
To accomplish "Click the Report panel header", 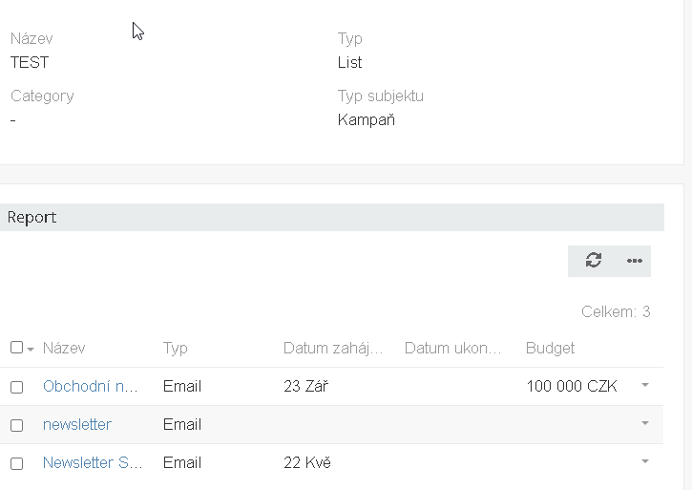I will pyautogui.click(x=32, y=217).
